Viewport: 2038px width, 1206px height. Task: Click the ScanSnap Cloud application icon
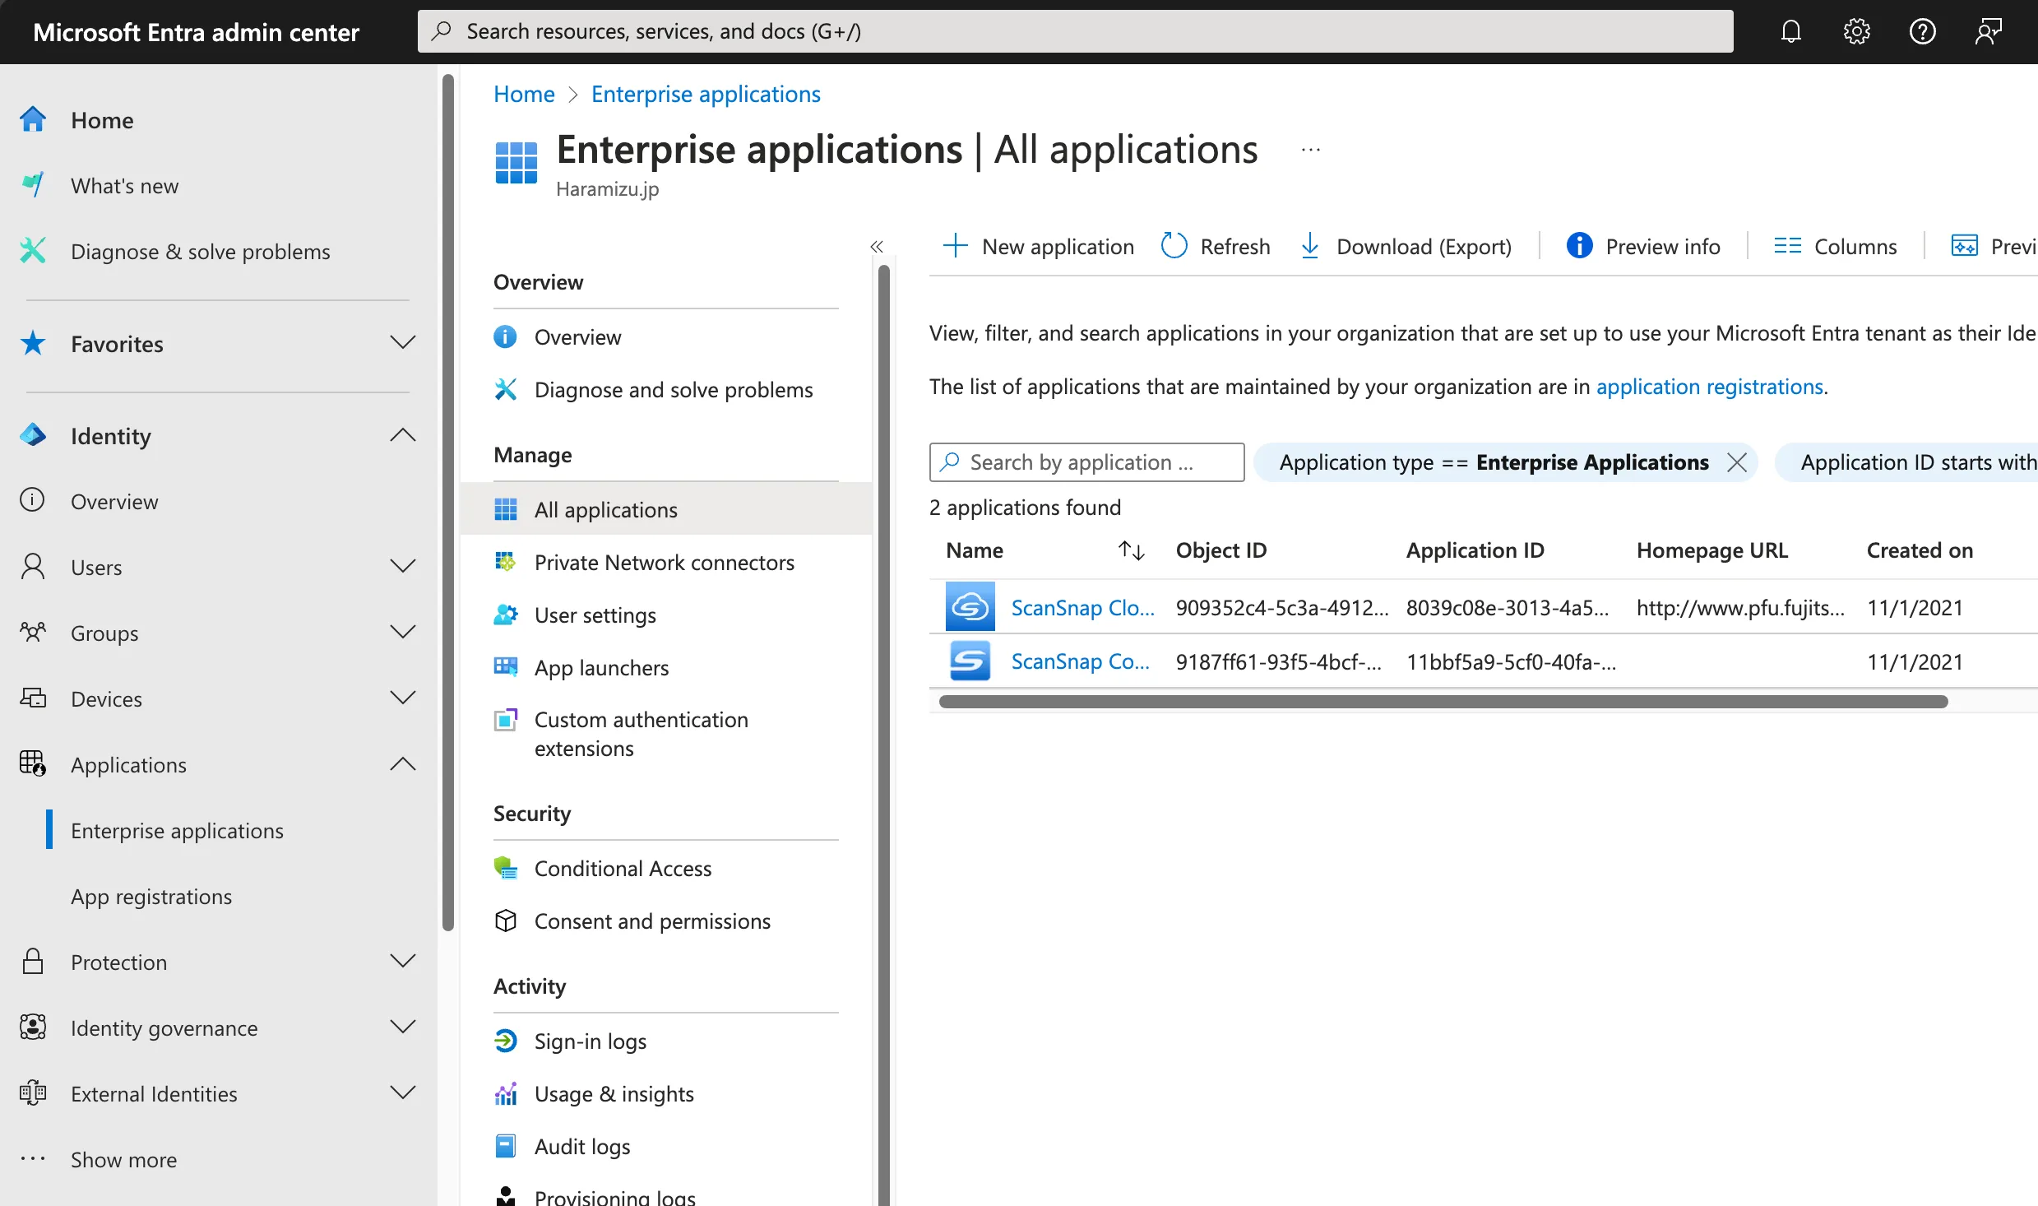(x=970, y=605)
